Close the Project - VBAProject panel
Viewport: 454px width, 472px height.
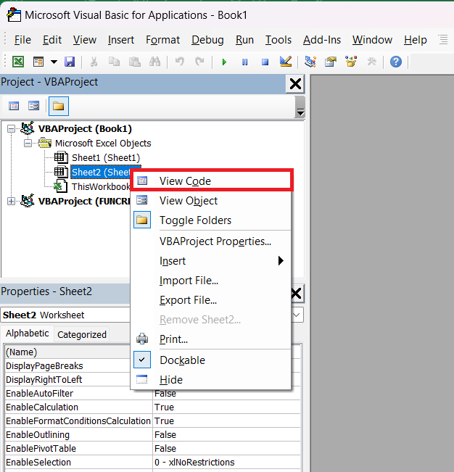[x=295, y=83]
